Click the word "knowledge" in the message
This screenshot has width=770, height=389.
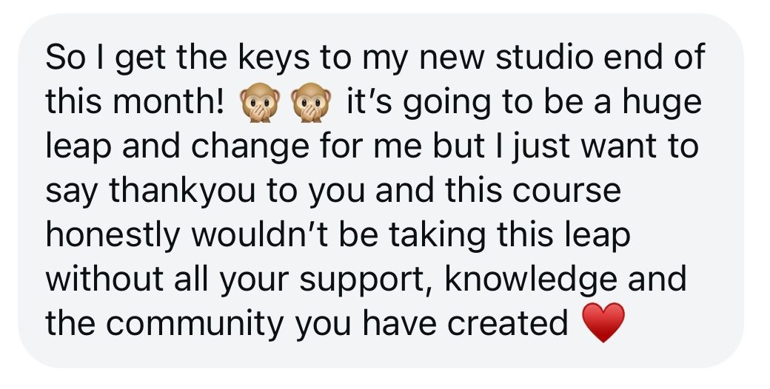531,280
